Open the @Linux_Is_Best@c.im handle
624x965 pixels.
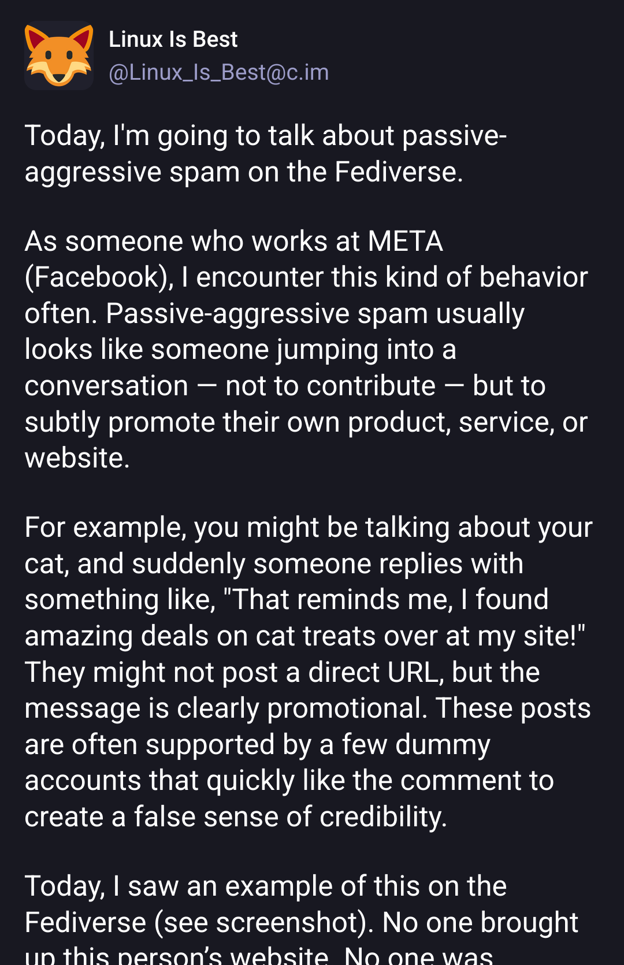[218, 73]
